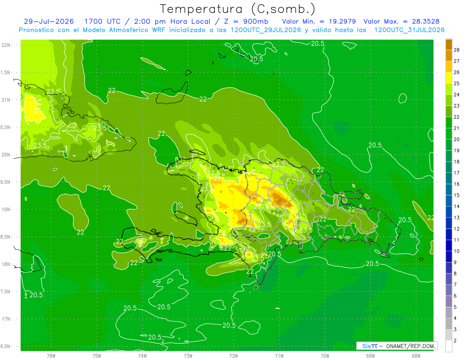Select the date "29-Jul-2026" in header
Image resolution: width=467 pixels, height=361 pixels.
point(49,21)
